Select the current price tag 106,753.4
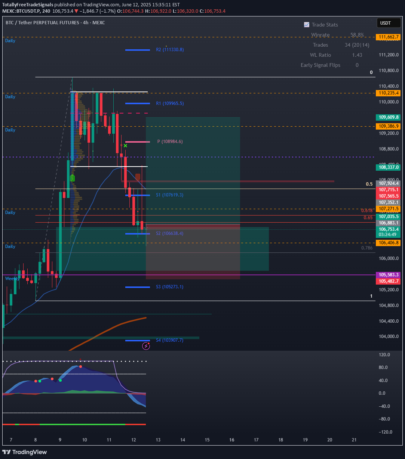405x459 pixels. click(x=389, y=229)
